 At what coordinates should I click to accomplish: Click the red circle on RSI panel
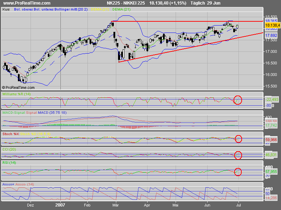238,171
